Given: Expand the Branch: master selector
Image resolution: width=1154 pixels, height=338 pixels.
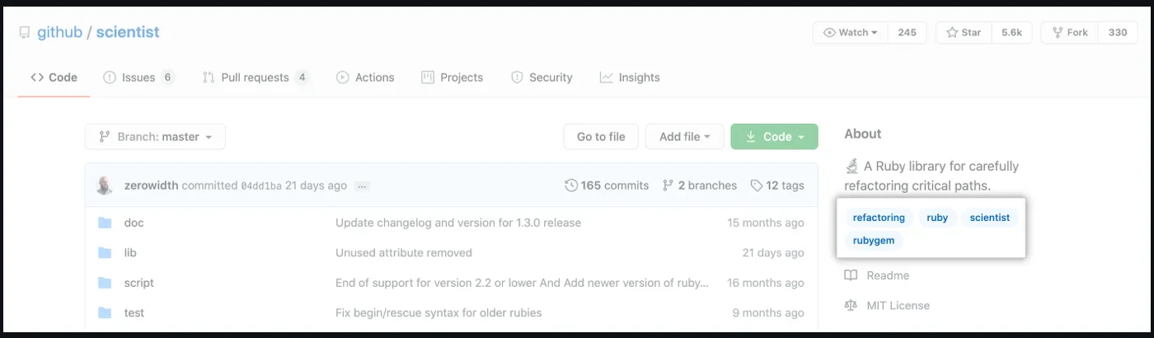Looking at the screenshot, I should coord(155,137).
